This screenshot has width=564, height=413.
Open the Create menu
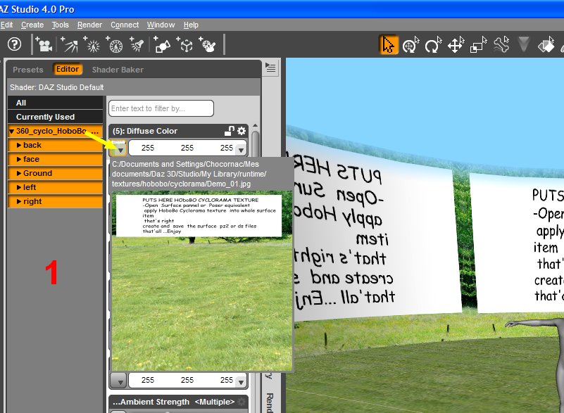coord(32,25)
